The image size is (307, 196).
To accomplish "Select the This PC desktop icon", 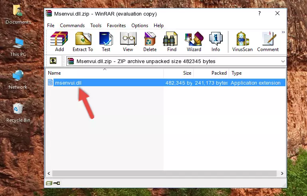I will pos(18,47).
